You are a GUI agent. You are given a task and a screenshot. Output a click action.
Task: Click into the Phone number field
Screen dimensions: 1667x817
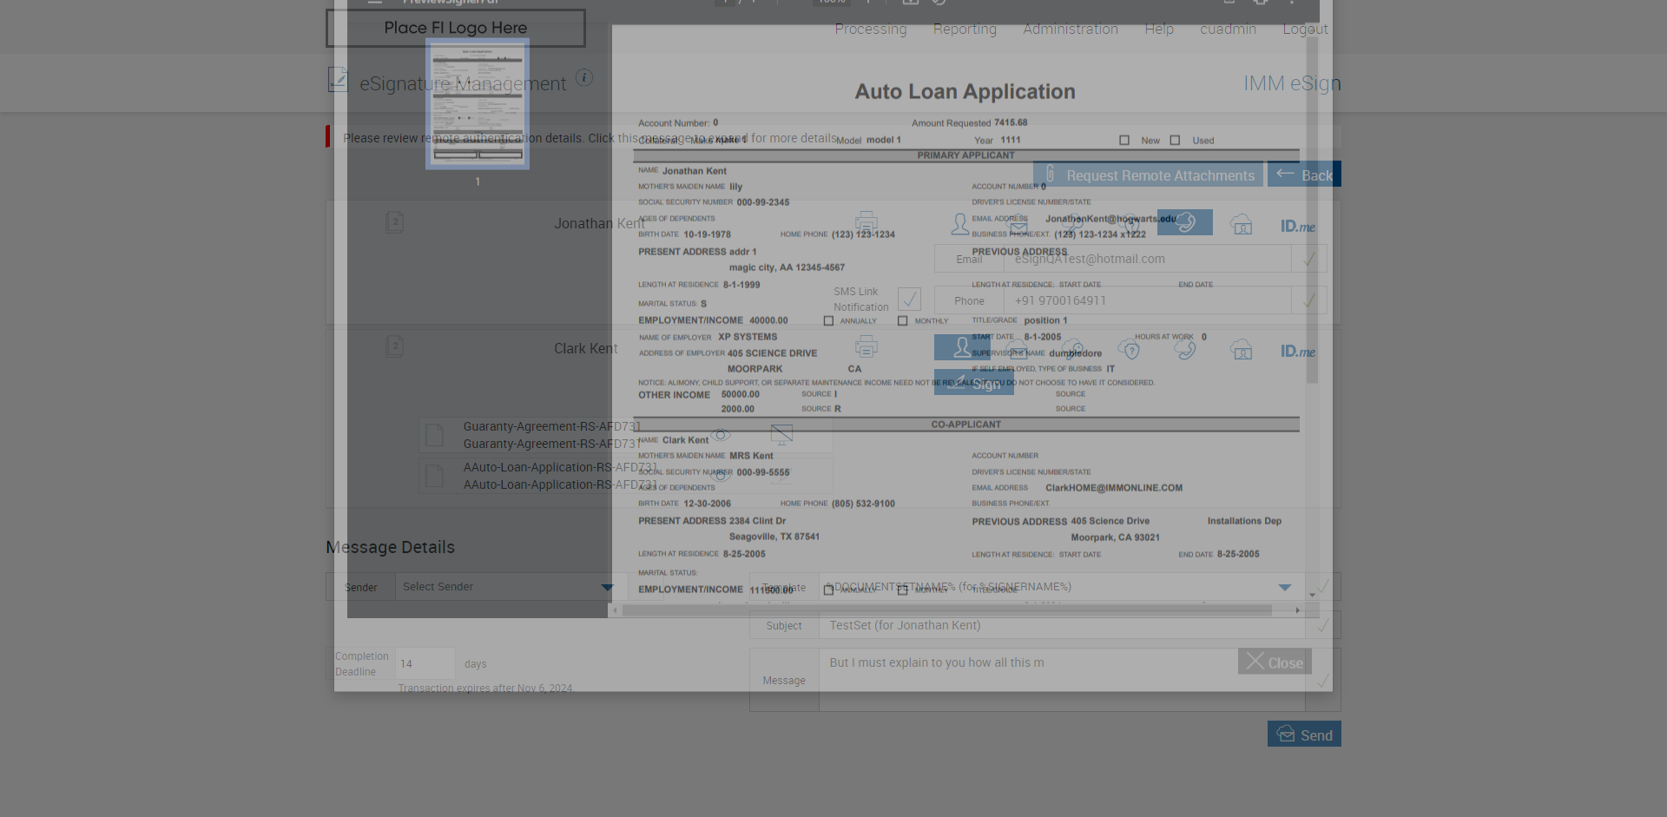click(x=1147, y=300)
